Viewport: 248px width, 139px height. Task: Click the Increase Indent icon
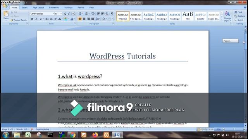(103, 14)
